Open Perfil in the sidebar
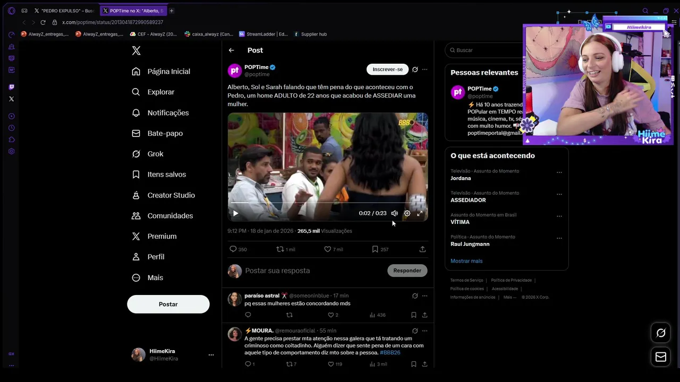Viewport: 680px width, 382px height. click(x=148, y=257)
